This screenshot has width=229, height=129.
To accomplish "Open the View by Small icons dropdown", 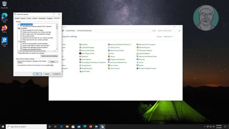I will pos(168,37).
